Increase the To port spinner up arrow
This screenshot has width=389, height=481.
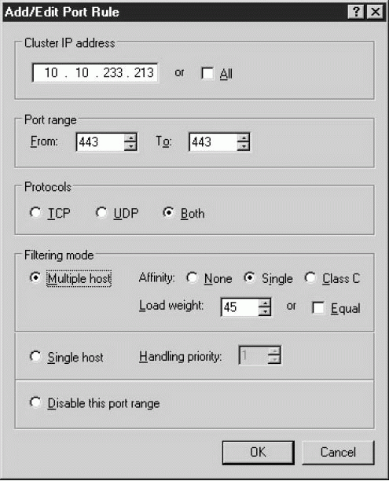pyautogui.click(x=244, y=138)
